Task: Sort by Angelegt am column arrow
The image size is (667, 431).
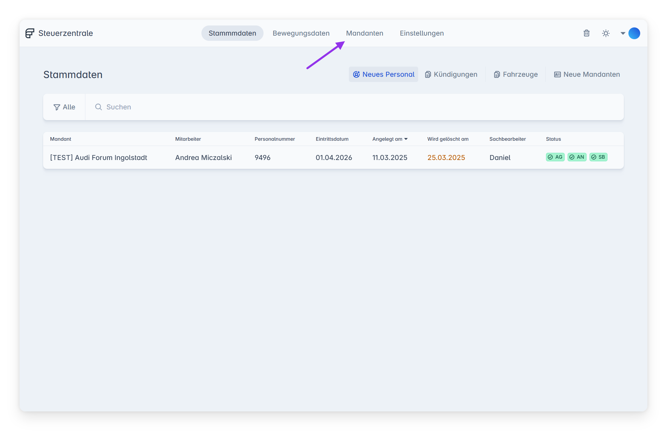Action: [x=406, y=139]
